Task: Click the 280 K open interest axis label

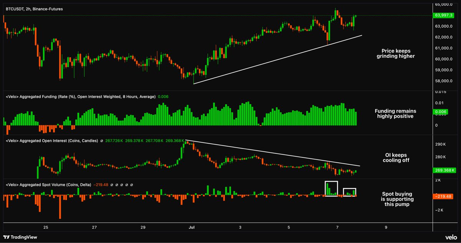Action: (441, 157)
